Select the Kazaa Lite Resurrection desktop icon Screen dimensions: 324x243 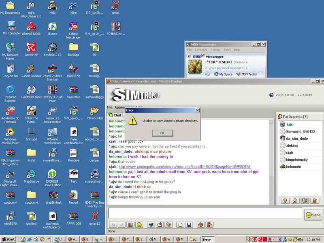click(x=52, y=115)
